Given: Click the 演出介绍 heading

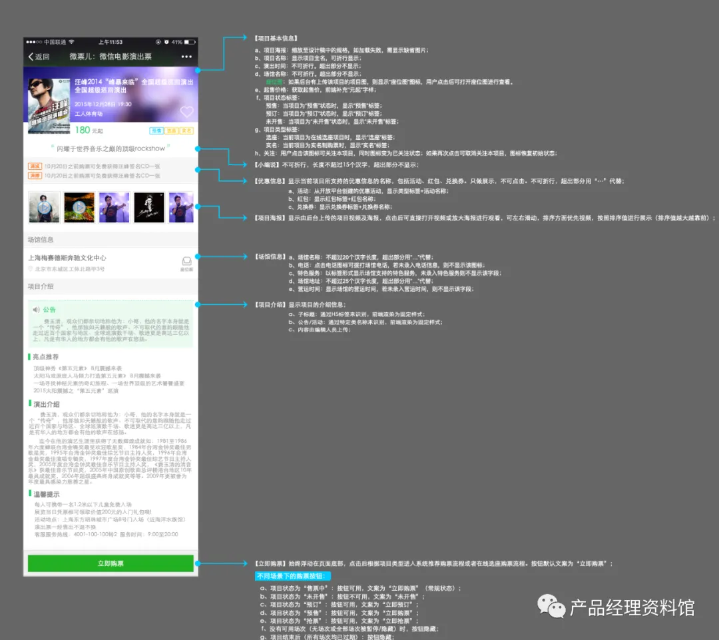Looking at the screenshot, I should click(47, 404).
